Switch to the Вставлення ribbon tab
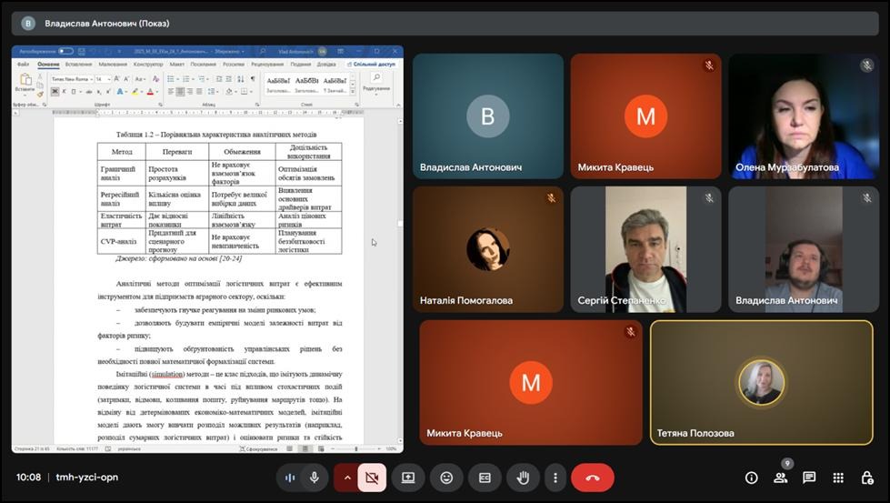The height and width of the screenshot is (503, 890). 78,65
